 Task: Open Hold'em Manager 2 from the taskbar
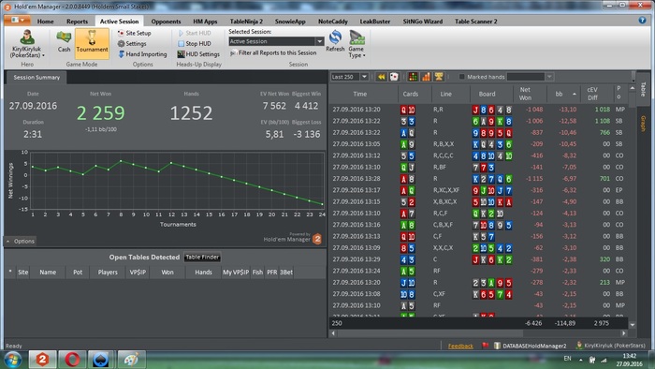42,360
